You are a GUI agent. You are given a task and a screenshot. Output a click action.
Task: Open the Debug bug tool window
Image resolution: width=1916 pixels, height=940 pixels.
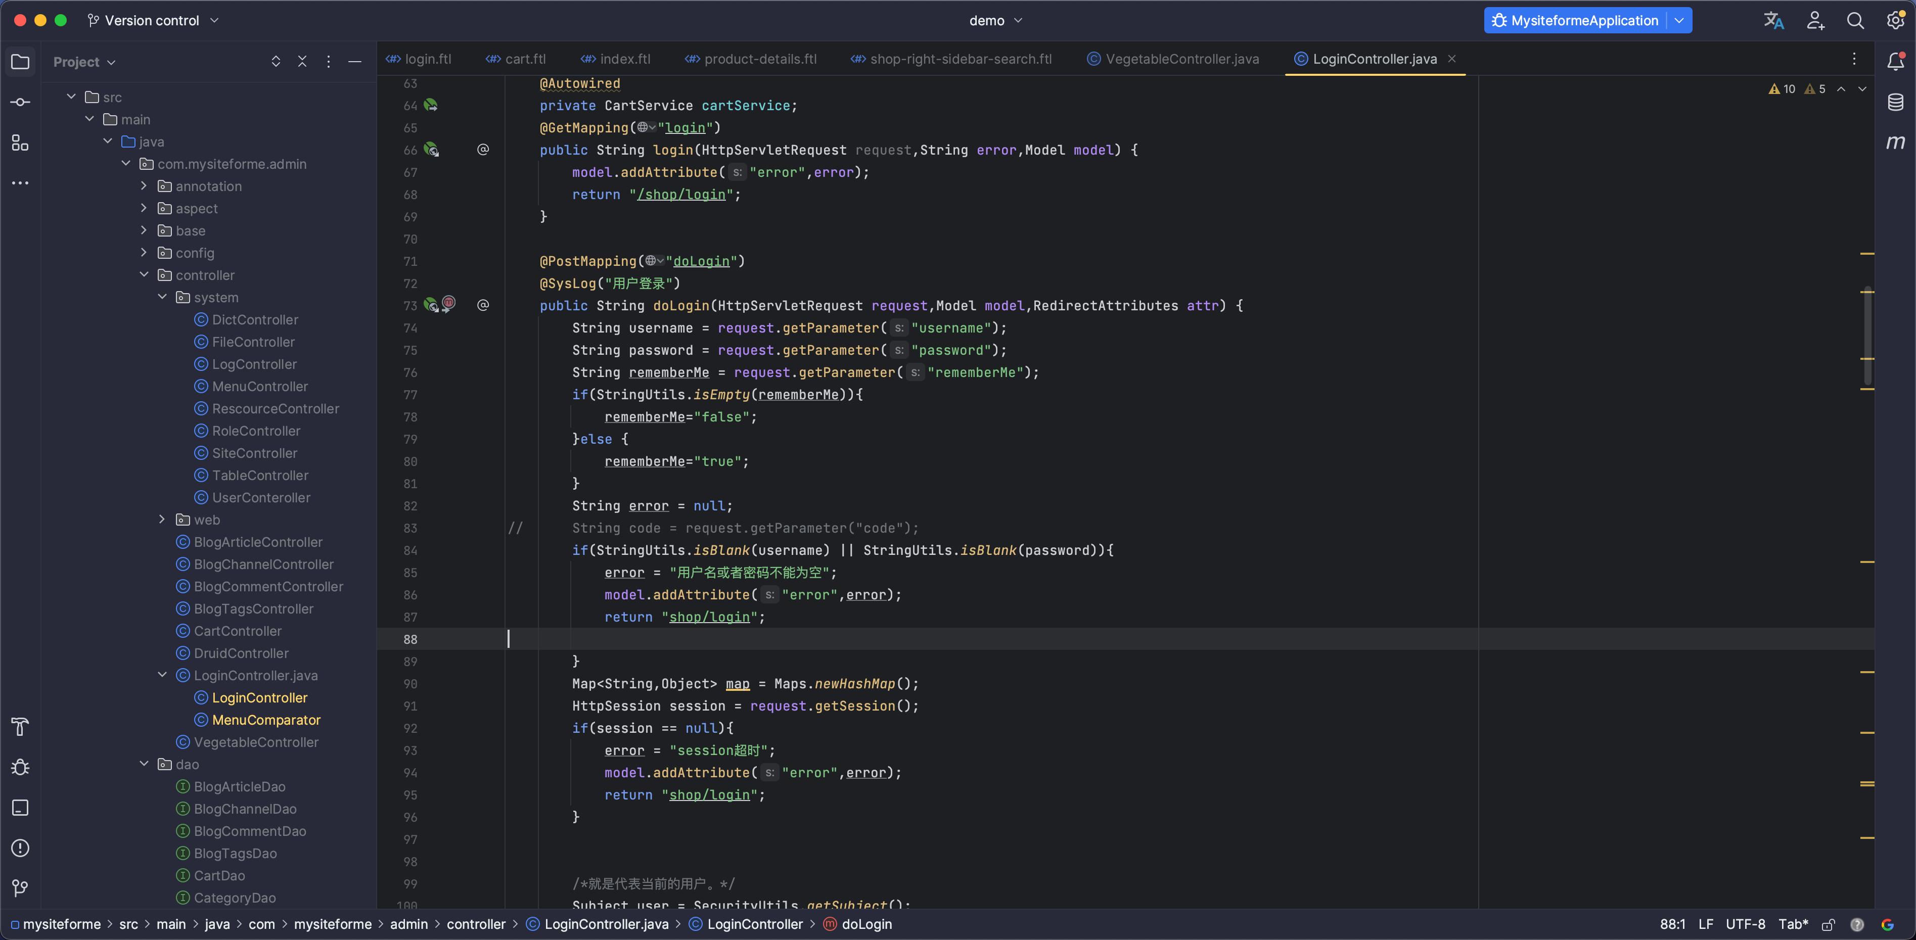[20, 767]
